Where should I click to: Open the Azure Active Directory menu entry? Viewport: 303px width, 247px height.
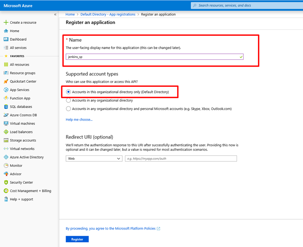pos(27,157)
